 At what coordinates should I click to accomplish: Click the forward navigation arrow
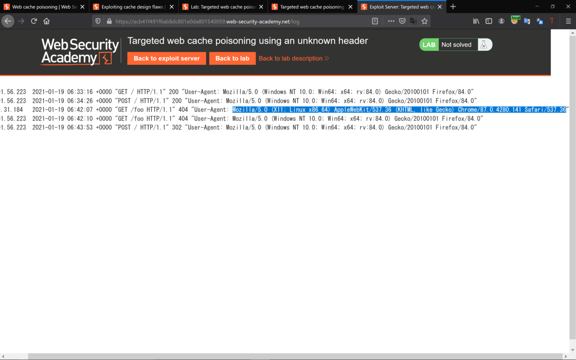pos(21,21)
